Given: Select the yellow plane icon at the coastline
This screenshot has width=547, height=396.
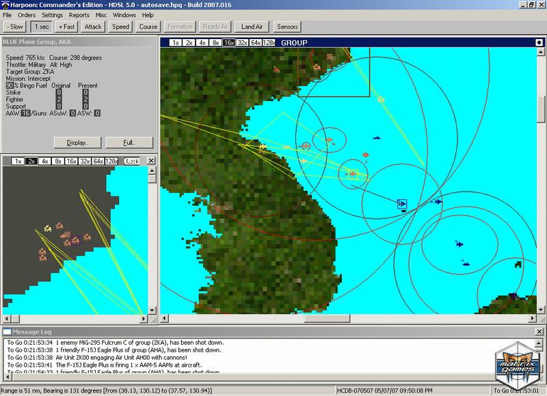Looking at the screenshot, I should click(263, 147).
